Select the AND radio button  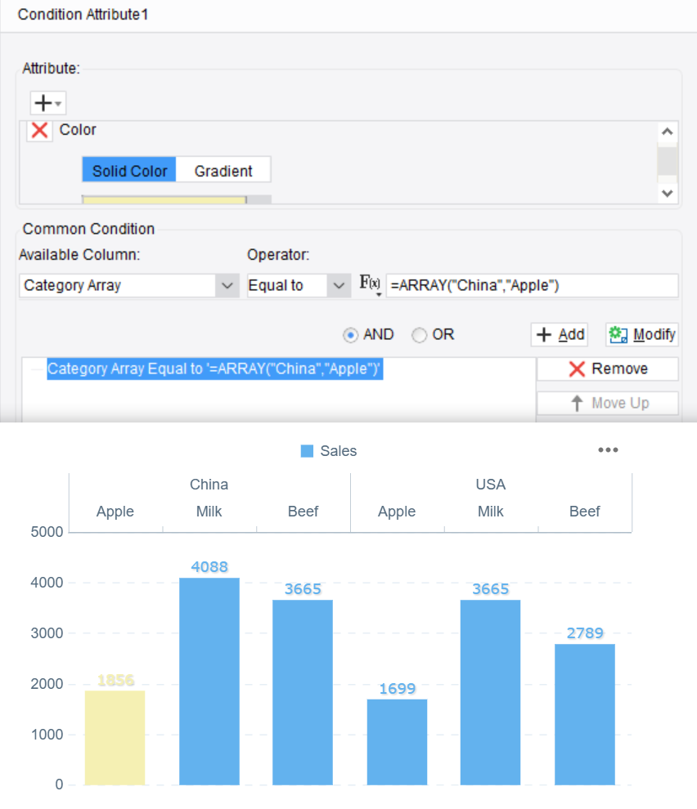(x=350, y=335)
